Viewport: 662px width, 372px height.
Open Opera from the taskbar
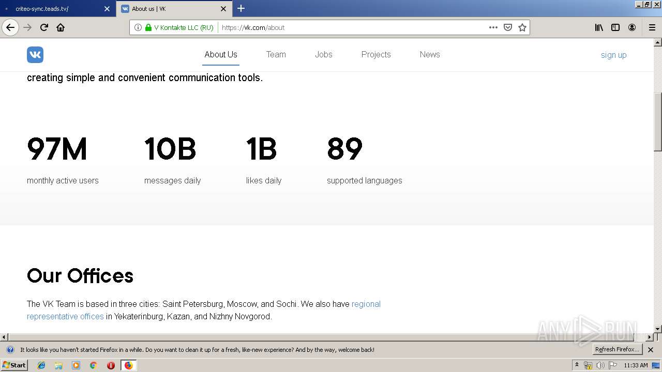pos(111,365)
